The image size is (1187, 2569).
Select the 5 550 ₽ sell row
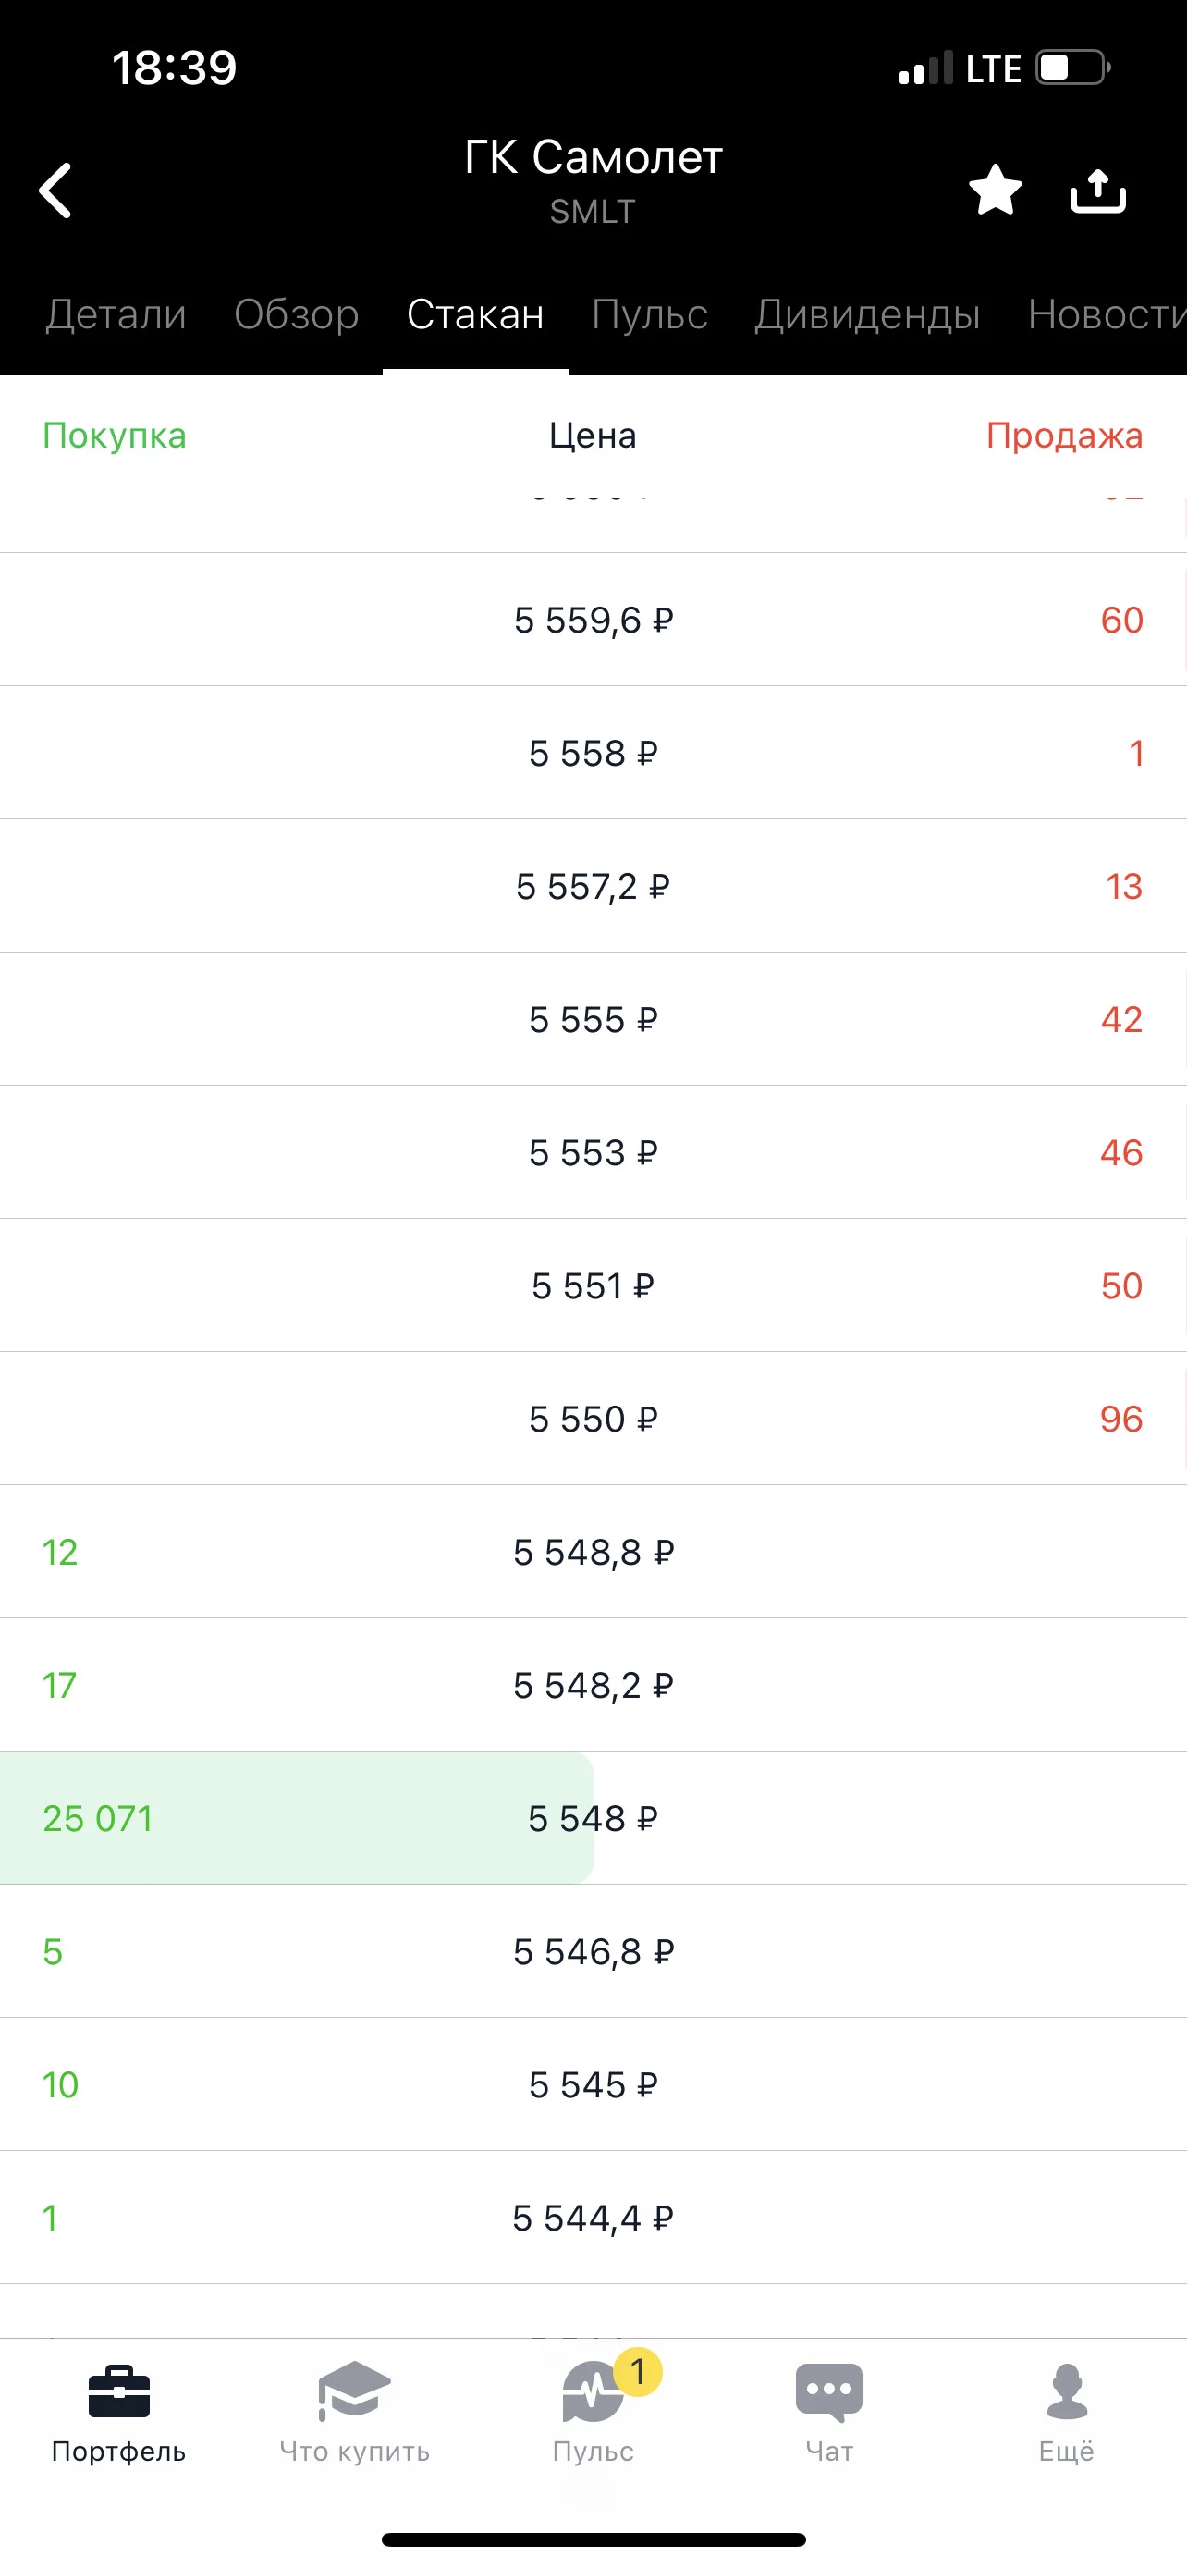(x=593, y=1419)
